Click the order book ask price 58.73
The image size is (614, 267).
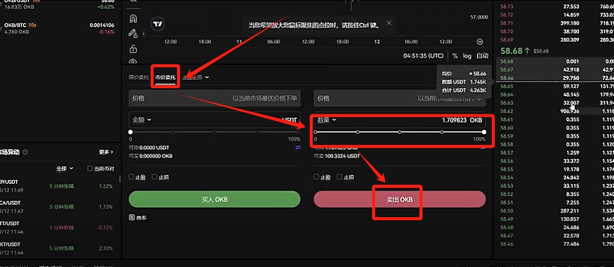507,6
